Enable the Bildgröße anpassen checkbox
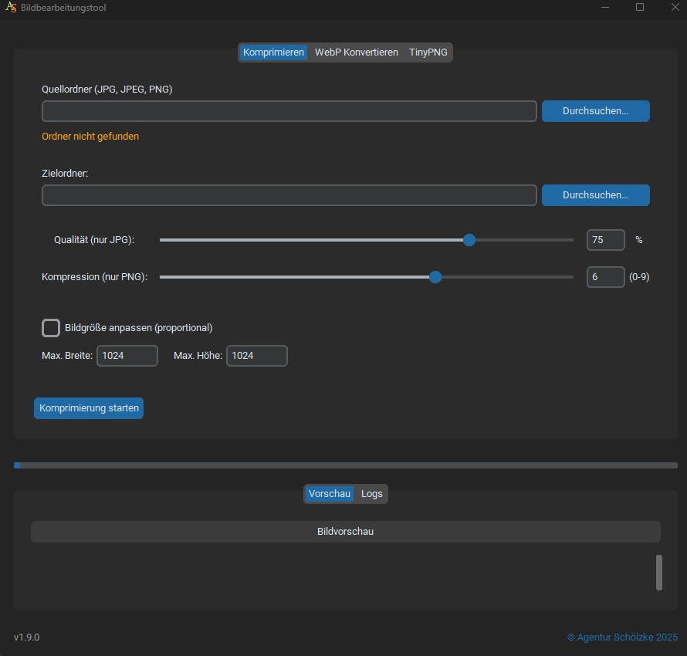The image size is (687, 656). (51, 328)
